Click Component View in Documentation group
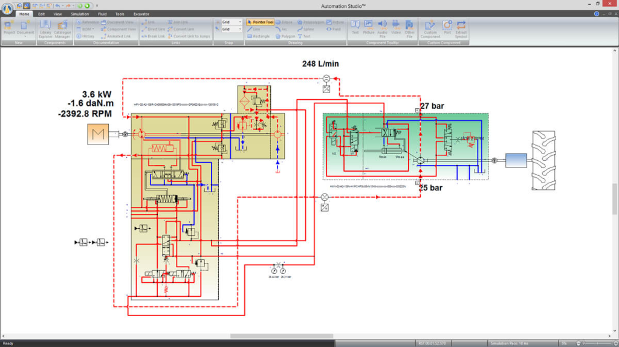Screen dimensions: 619x347 tap(118, 29)
